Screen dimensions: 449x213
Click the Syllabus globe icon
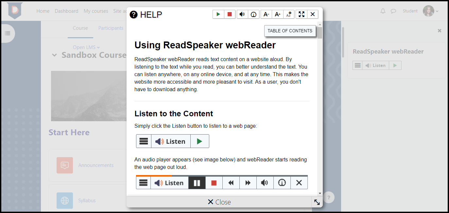click(x=65, y=201)
